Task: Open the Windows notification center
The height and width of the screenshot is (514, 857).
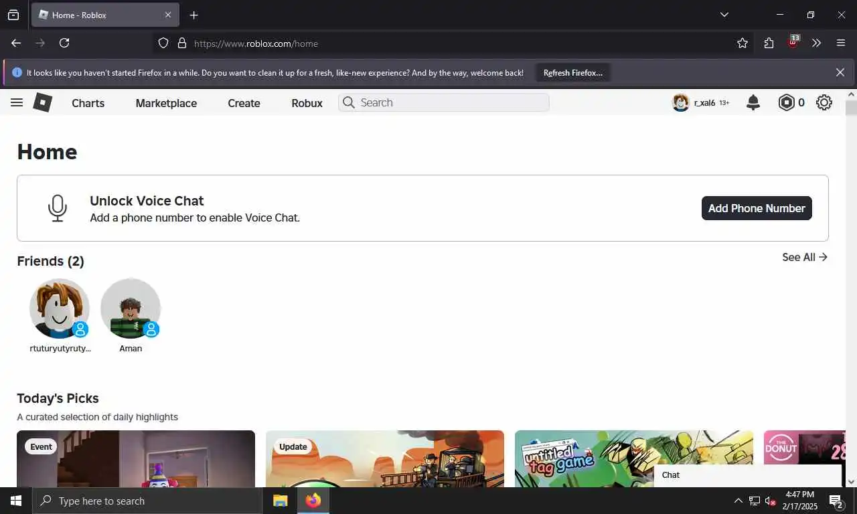Action: pos(836,501)
